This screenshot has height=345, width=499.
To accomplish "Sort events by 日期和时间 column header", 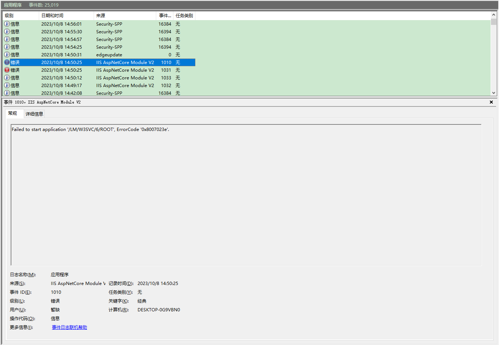I will pyautogui.click(x=66, y=15).
